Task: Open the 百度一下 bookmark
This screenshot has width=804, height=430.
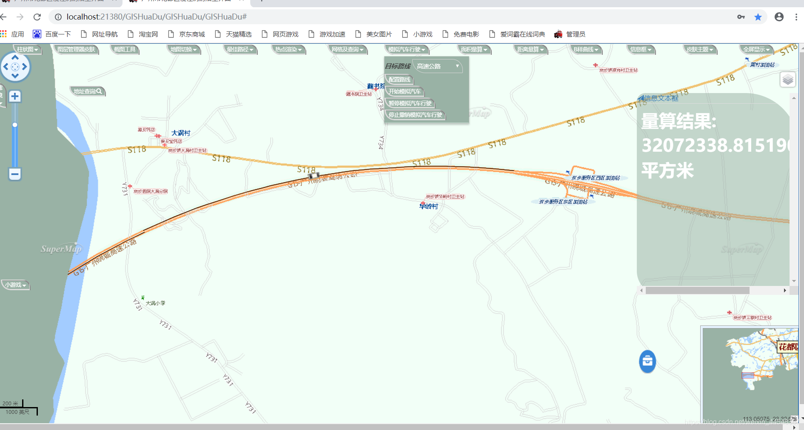Action: click(x=52, y=34)
